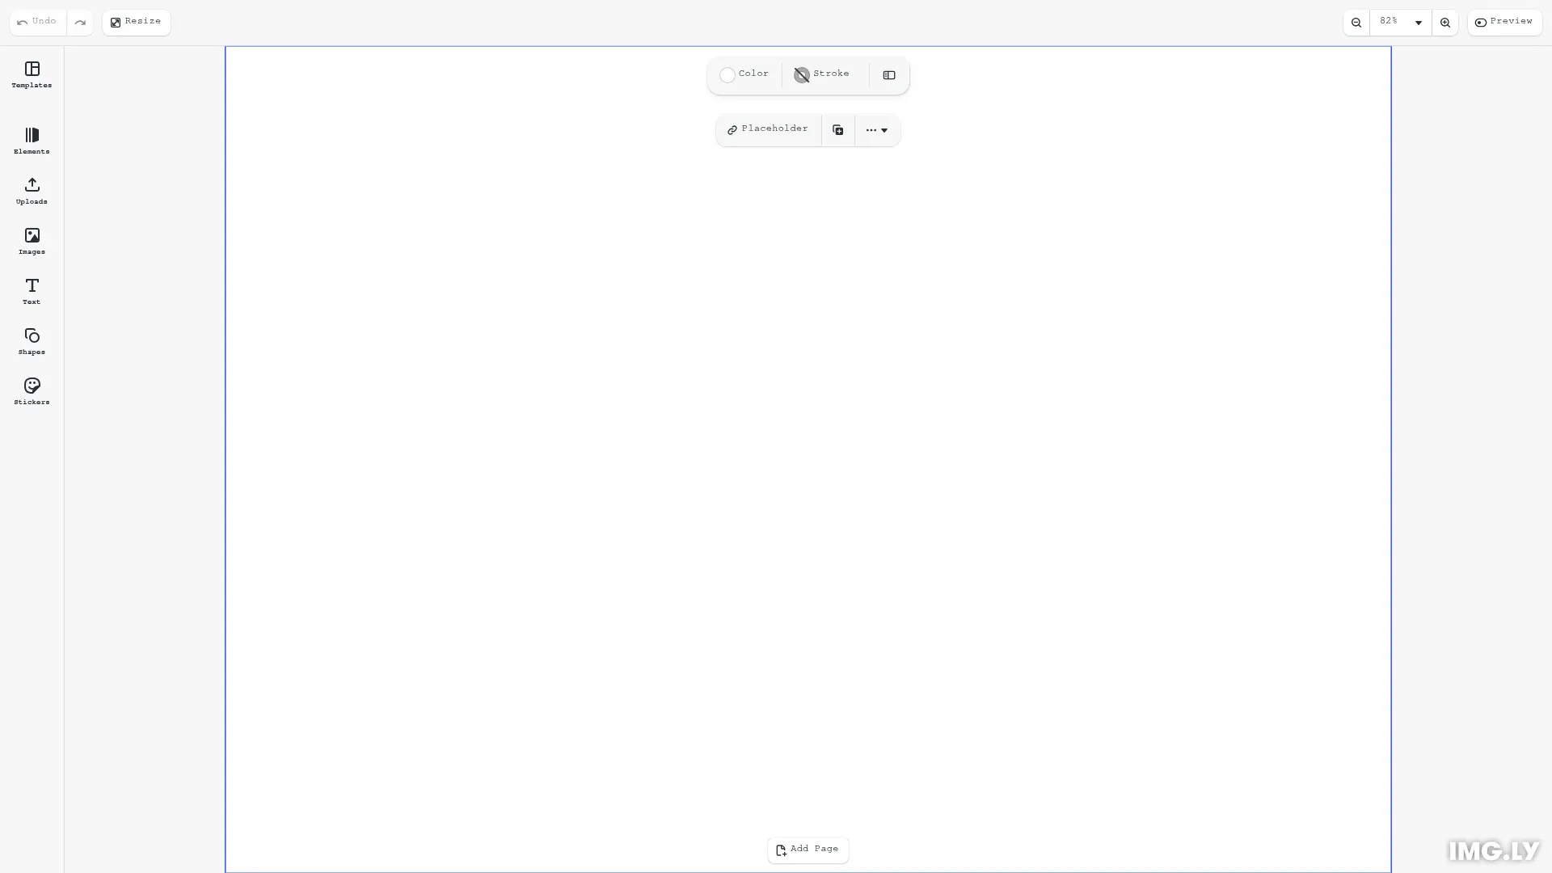
Task: Open the Color swatch picker
Action: point(727,74)
